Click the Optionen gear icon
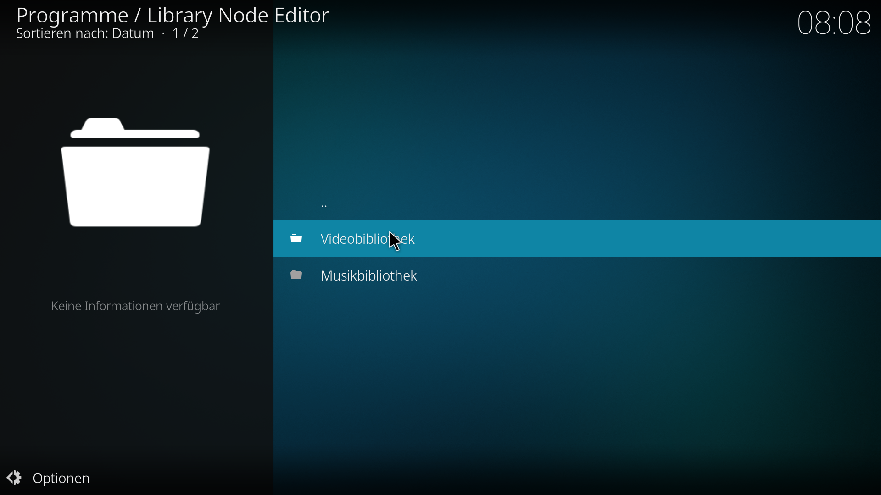Image resolution: width=881 pixels, height=495 pixels. click(x=14, y=478)
